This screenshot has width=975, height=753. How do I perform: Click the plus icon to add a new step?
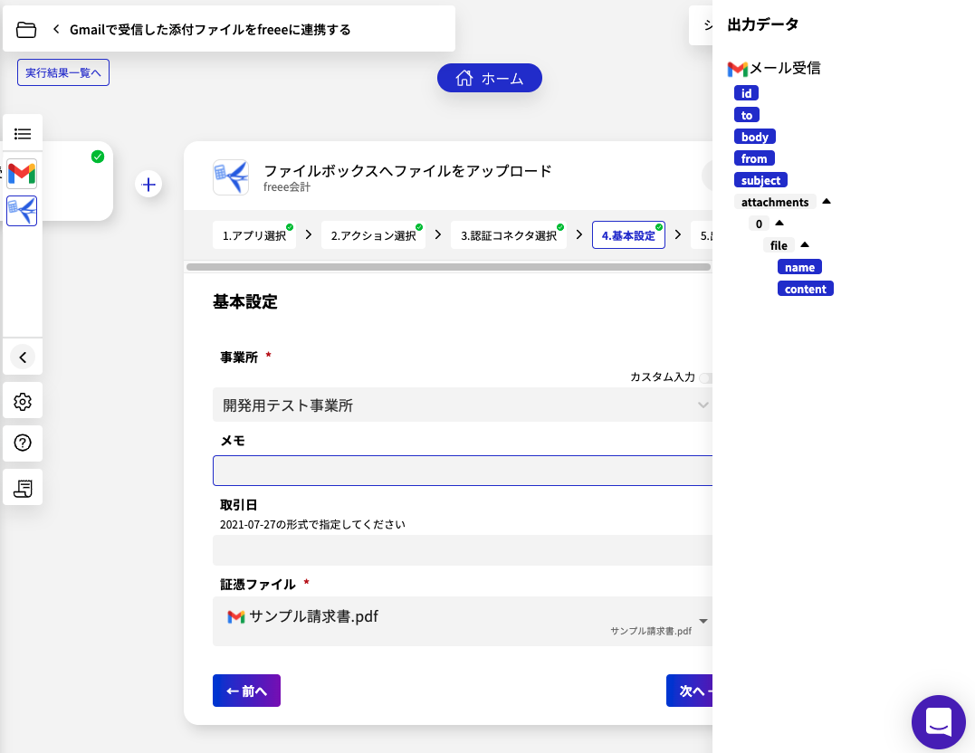click(x=148, y=184)
